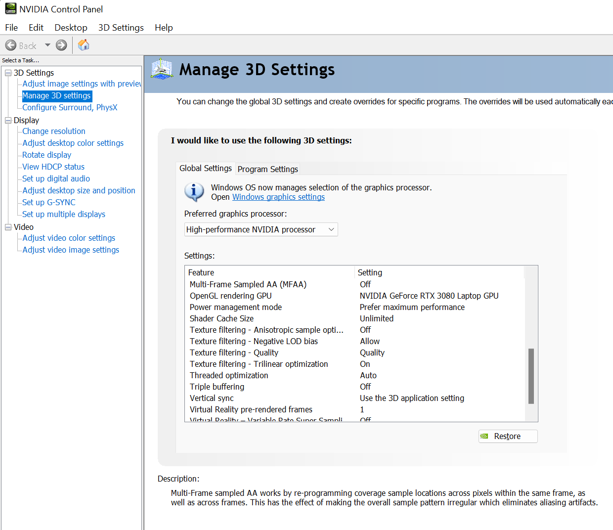Click the Prefer maximum performance value
Image resolution: width=613 pixels, height=530 pixels.
[x=412, y=307]
